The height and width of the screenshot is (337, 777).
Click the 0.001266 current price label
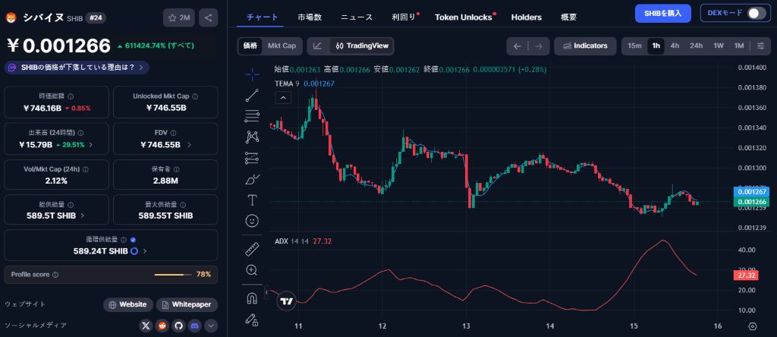(753, 202)
